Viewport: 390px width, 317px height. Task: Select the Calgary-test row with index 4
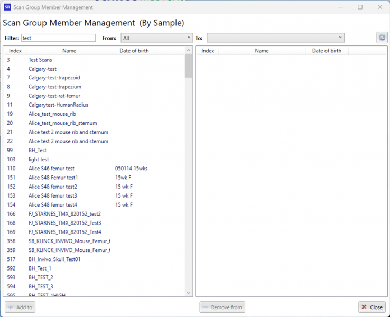tap(95, 69)
